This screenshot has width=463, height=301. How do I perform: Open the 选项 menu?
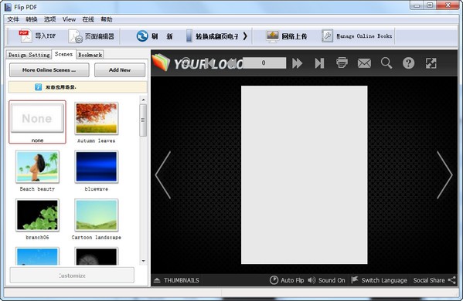pos(49,19)
